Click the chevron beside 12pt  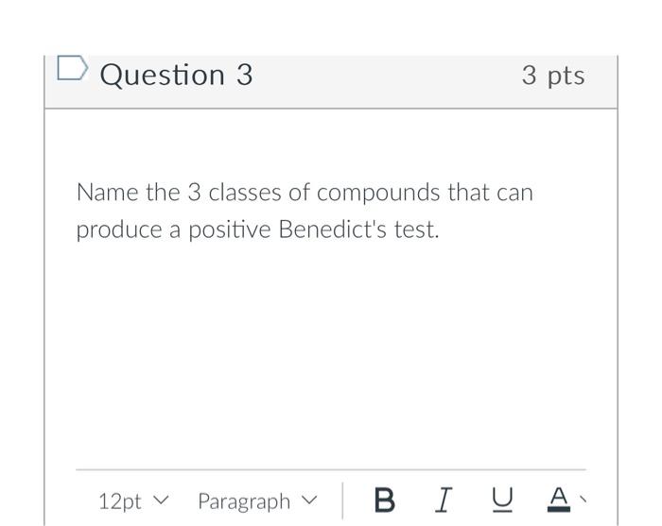(161, 501)
